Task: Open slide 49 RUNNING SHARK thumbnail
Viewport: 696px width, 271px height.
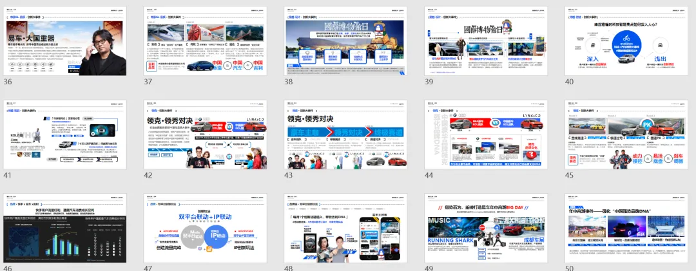Action: 486,228
